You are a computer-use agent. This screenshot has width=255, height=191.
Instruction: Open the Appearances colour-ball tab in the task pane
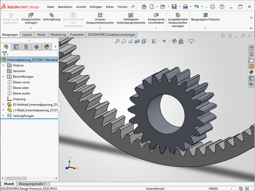(x=251, y=72)
